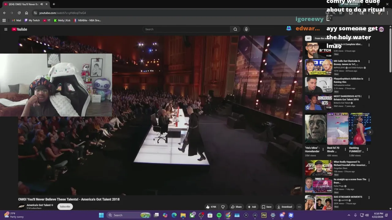
Task: Go back in the browser
Action: [4, 13]
